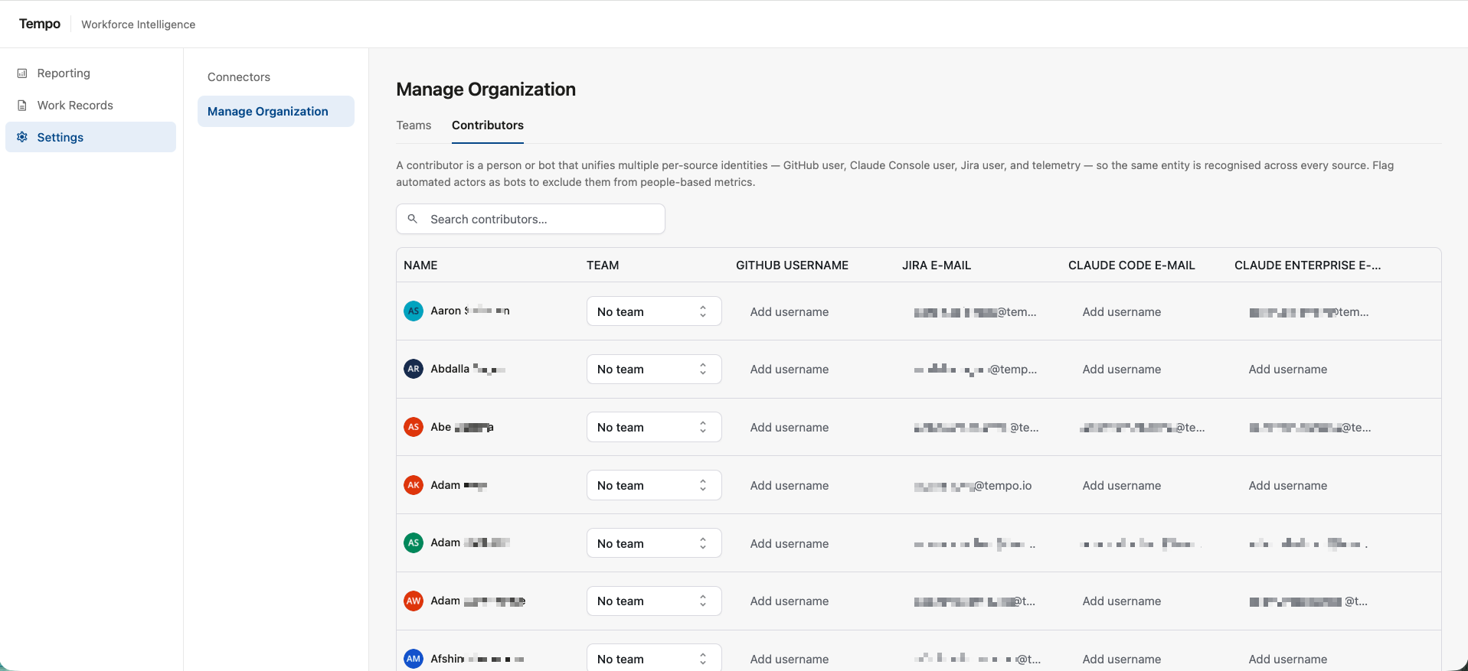Add Claude Code e-mail for Afshin
Viewport: 1468px width, 671px height.
1122,660
